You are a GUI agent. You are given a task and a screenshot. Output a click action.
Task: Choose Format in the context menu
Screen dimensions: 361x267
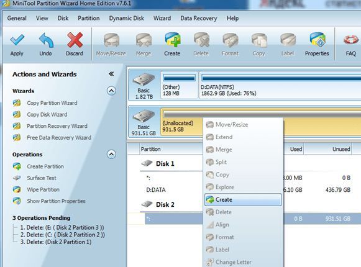pos(243,237)
